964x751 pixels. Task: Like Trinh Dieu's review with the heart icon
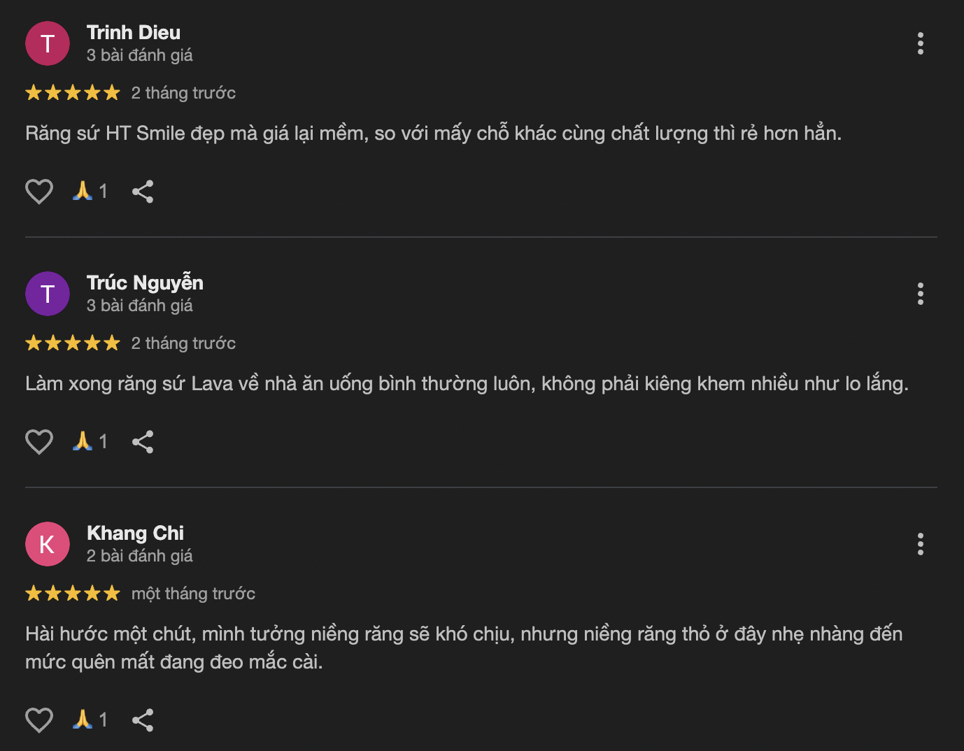(39, 191)
